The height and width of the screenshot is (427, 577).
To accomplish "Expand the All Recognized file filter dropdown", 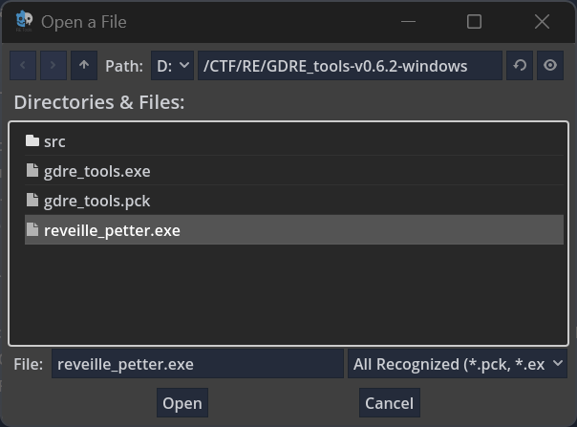I will tap(459, 364).
